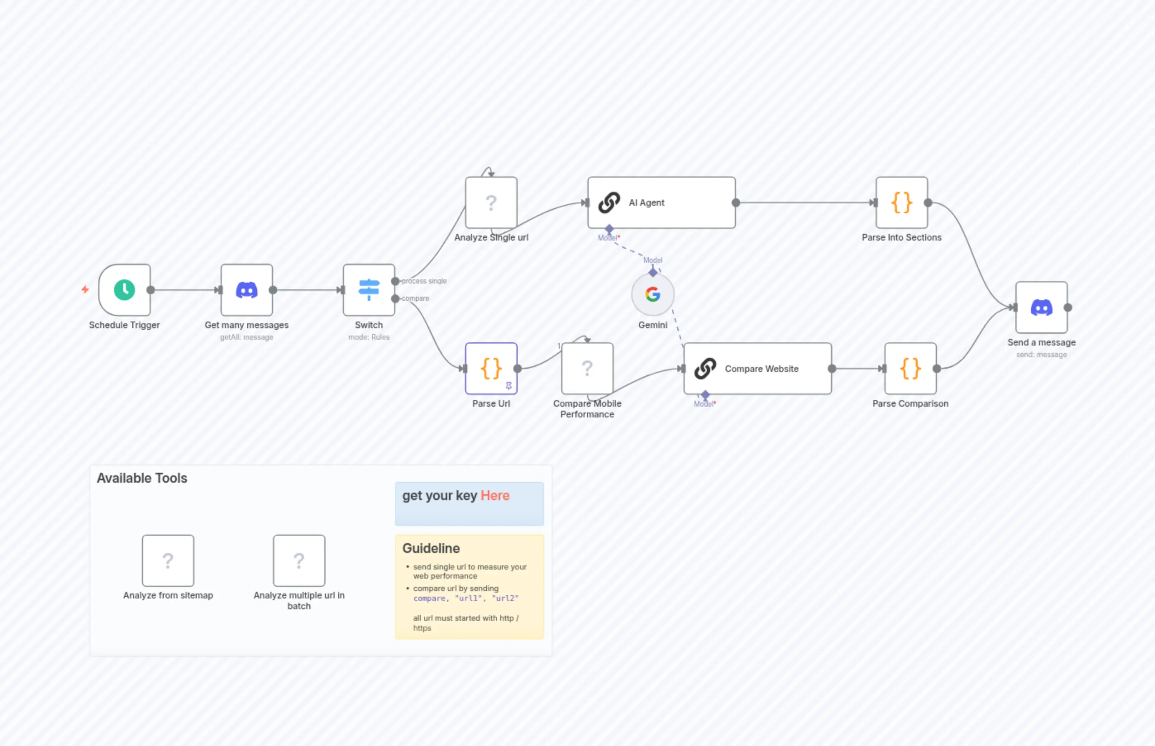Click the lightning bolt beside Schedule Trigger

pos(85,290)
